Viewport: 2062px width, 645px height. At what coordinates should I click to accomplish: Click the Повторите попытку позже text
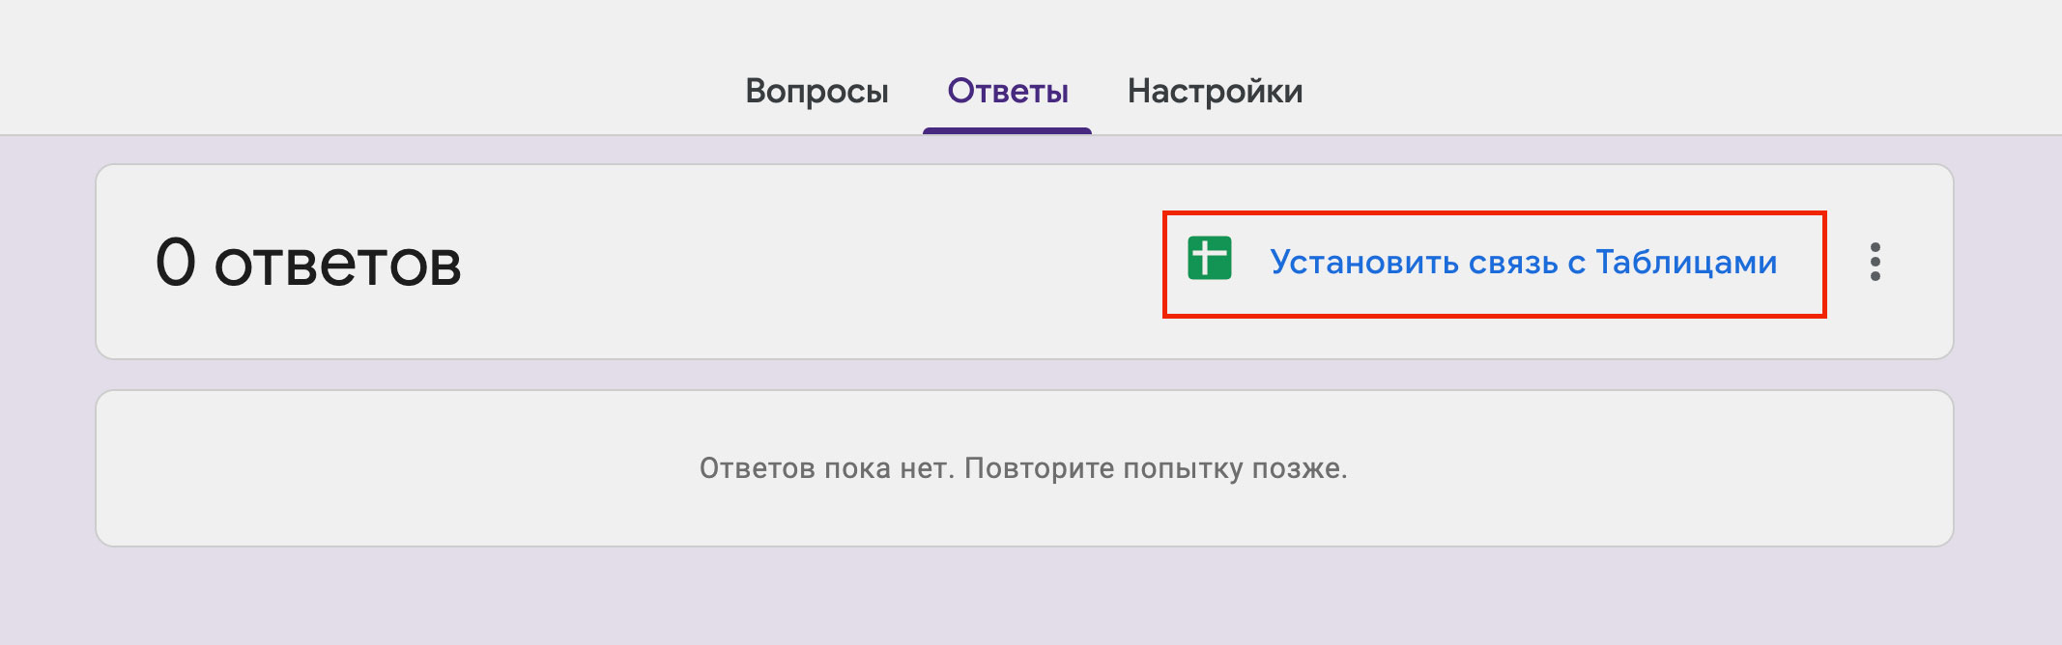tap(1155, 468)
